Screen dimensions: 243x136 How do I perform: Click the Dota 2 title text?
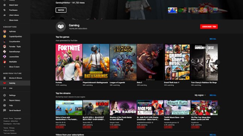tap(139, 82)
